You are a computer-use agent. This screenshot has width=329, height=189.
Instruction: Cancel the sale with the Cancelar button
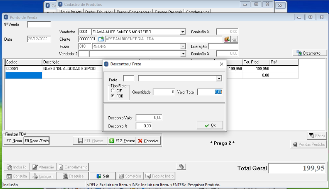click(148, 141)
